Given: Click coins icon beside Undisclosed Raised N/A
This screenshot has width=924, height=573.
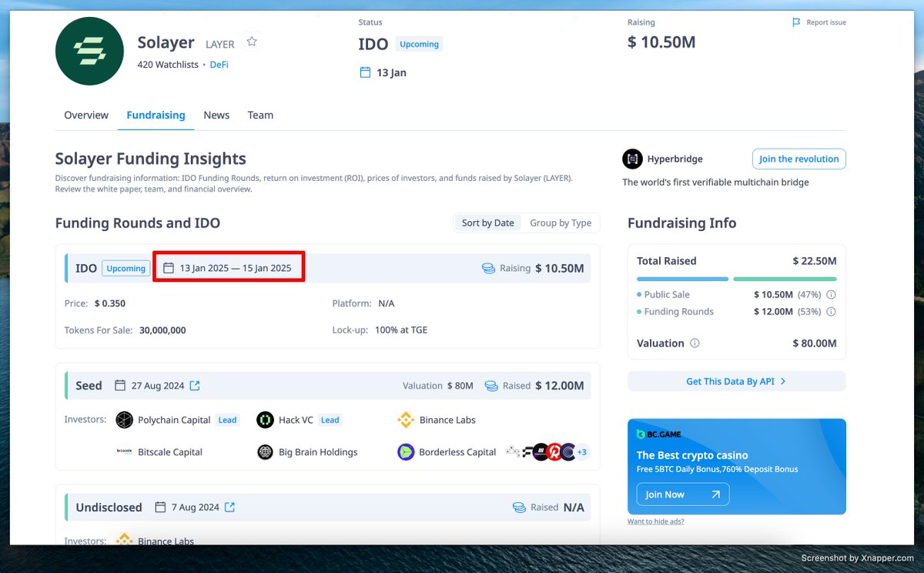Looking at the screenshot, I should click(519, 508).
